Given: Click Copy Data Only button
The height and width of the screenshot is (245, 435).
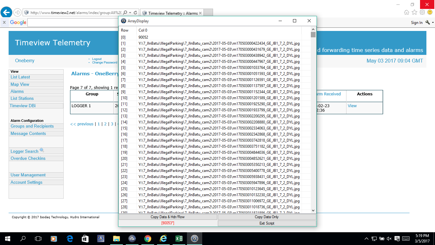Looking at the screenshot, I should (x=267, y=217).
